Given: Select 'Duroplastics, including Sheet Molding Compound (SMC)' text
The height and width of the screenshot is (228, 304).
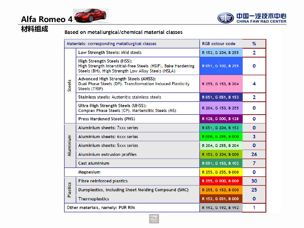Looking at the screenshot, I should point(133,190).
